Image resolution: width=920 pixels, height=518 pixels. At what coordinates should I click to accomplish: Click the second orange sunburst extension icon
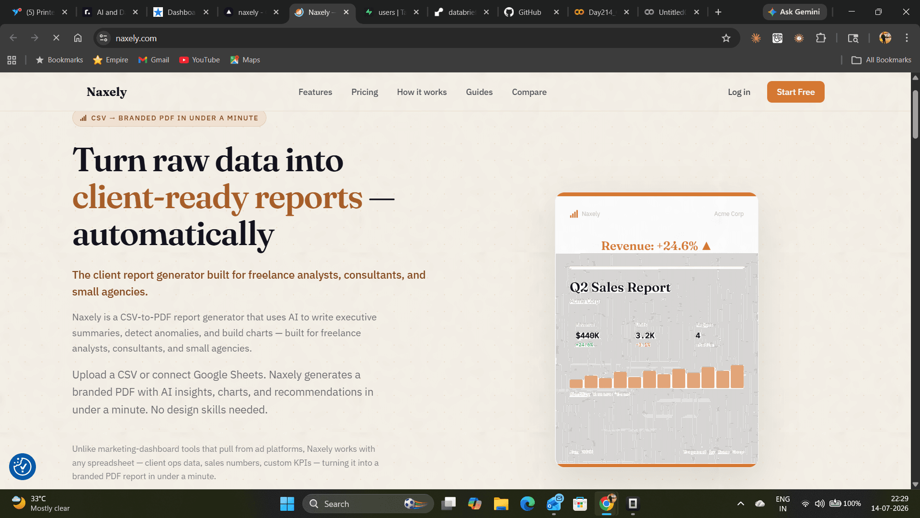click(799, 38)
